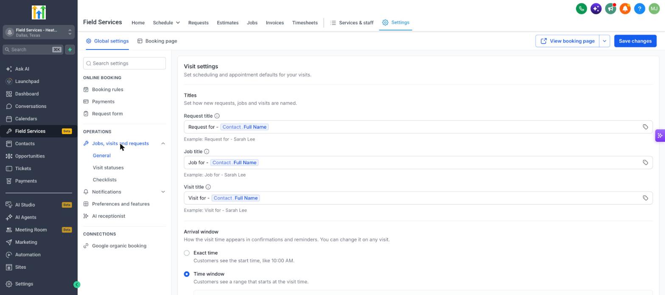Select the Exact time radio button
The image size is (665, 295).
click(187, 253)
